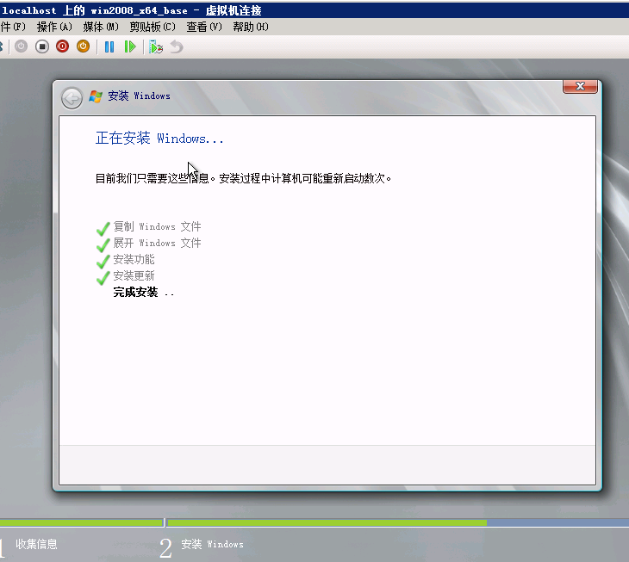Open the partially visible 文件(F) menu
The height and width of the screenshot is (562, 629).
[x=12, y=27]
